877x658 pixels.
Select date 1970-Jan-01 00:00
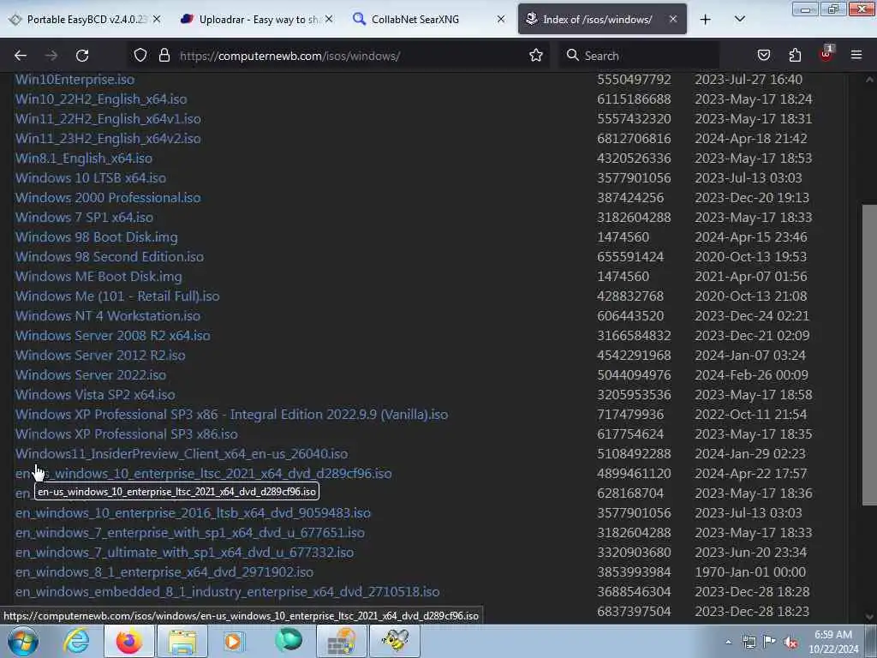pos(750,571)
